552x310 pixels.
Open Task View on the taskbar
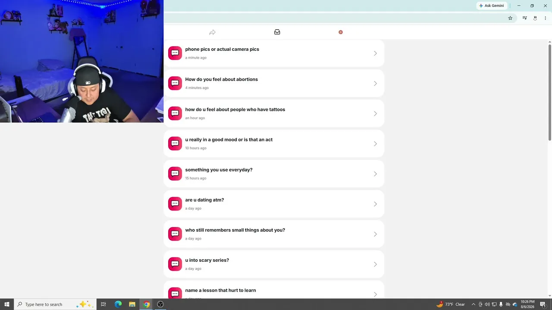pyautogui.click(x=103, y=304)
